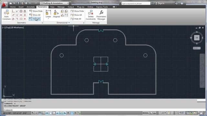Save the drawing using Quick Access toolbar

coord(18,3)
